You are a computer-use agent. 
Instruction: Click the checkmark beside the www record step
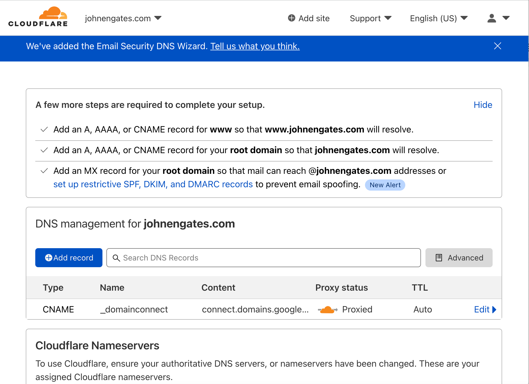click(44, 130)
